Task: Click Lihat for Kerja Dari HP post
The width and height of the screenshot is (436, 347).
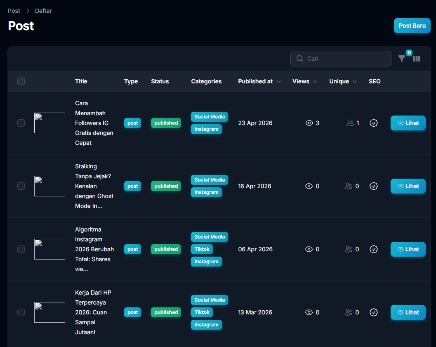Action: [x=408, y=312]
